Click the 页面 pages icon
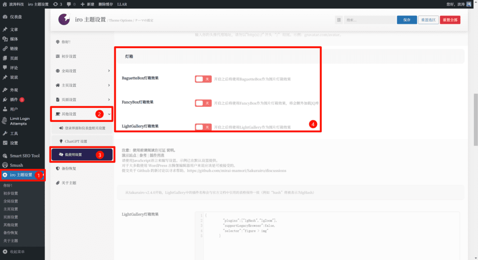 pos(5,58)
